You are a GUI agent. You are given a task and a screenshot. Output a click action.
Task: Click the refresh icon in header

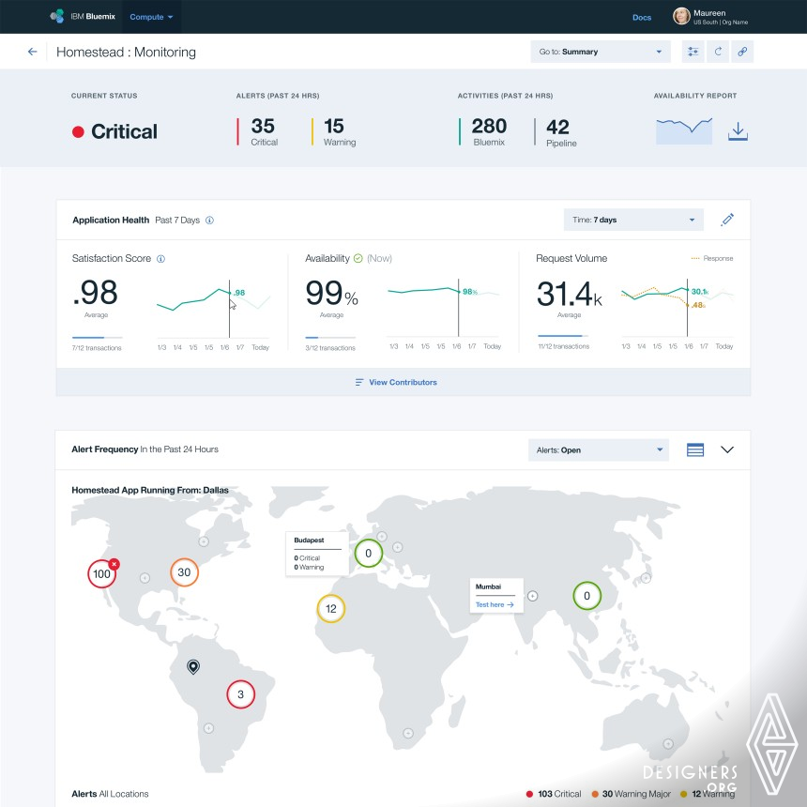click(x=718, y=52)
